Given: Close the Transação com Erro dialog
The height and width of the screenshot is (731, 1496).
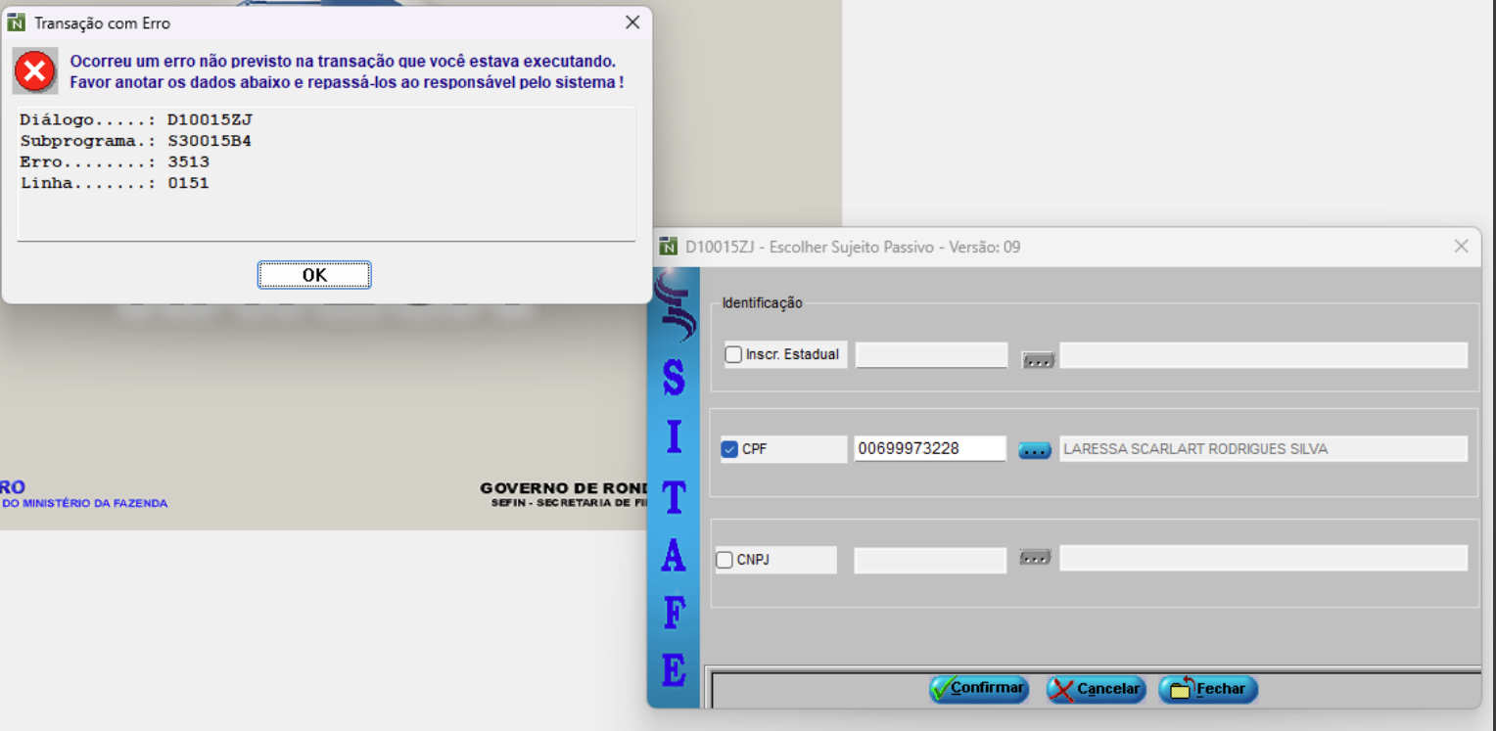Looking at the screenshot, I should [x=632, y=23].
